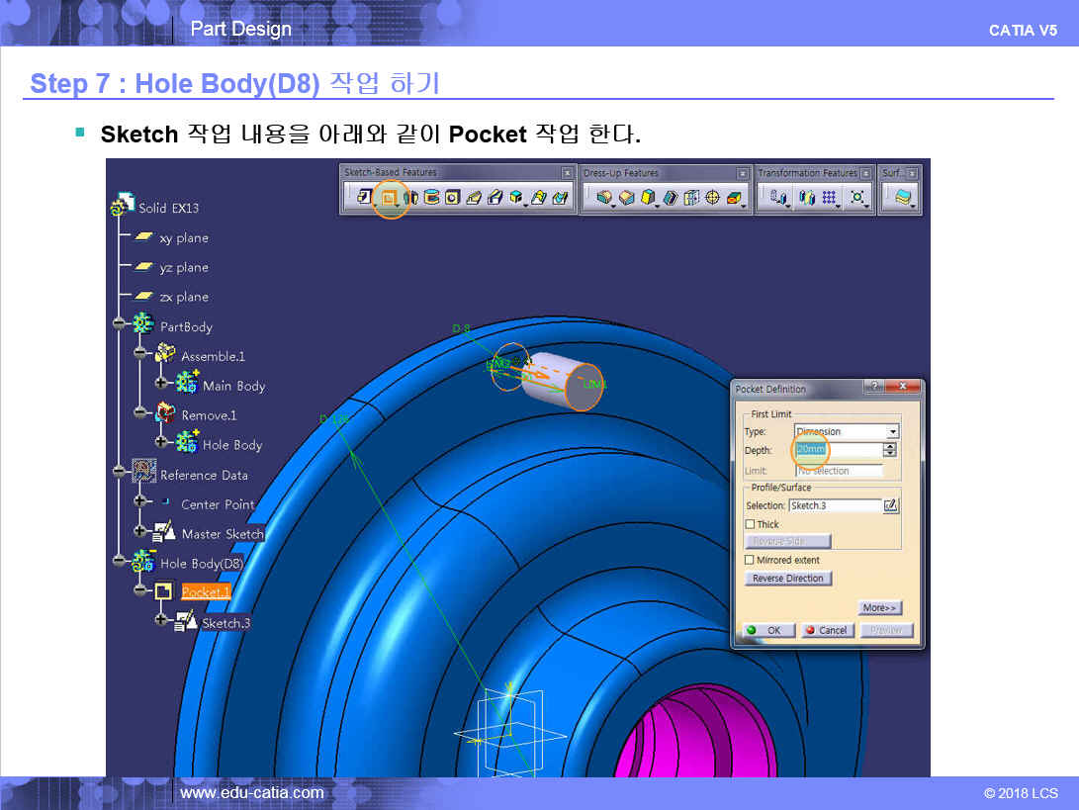
Task: Select the Thread/Tap tool icon
Action: pos(712,198)
